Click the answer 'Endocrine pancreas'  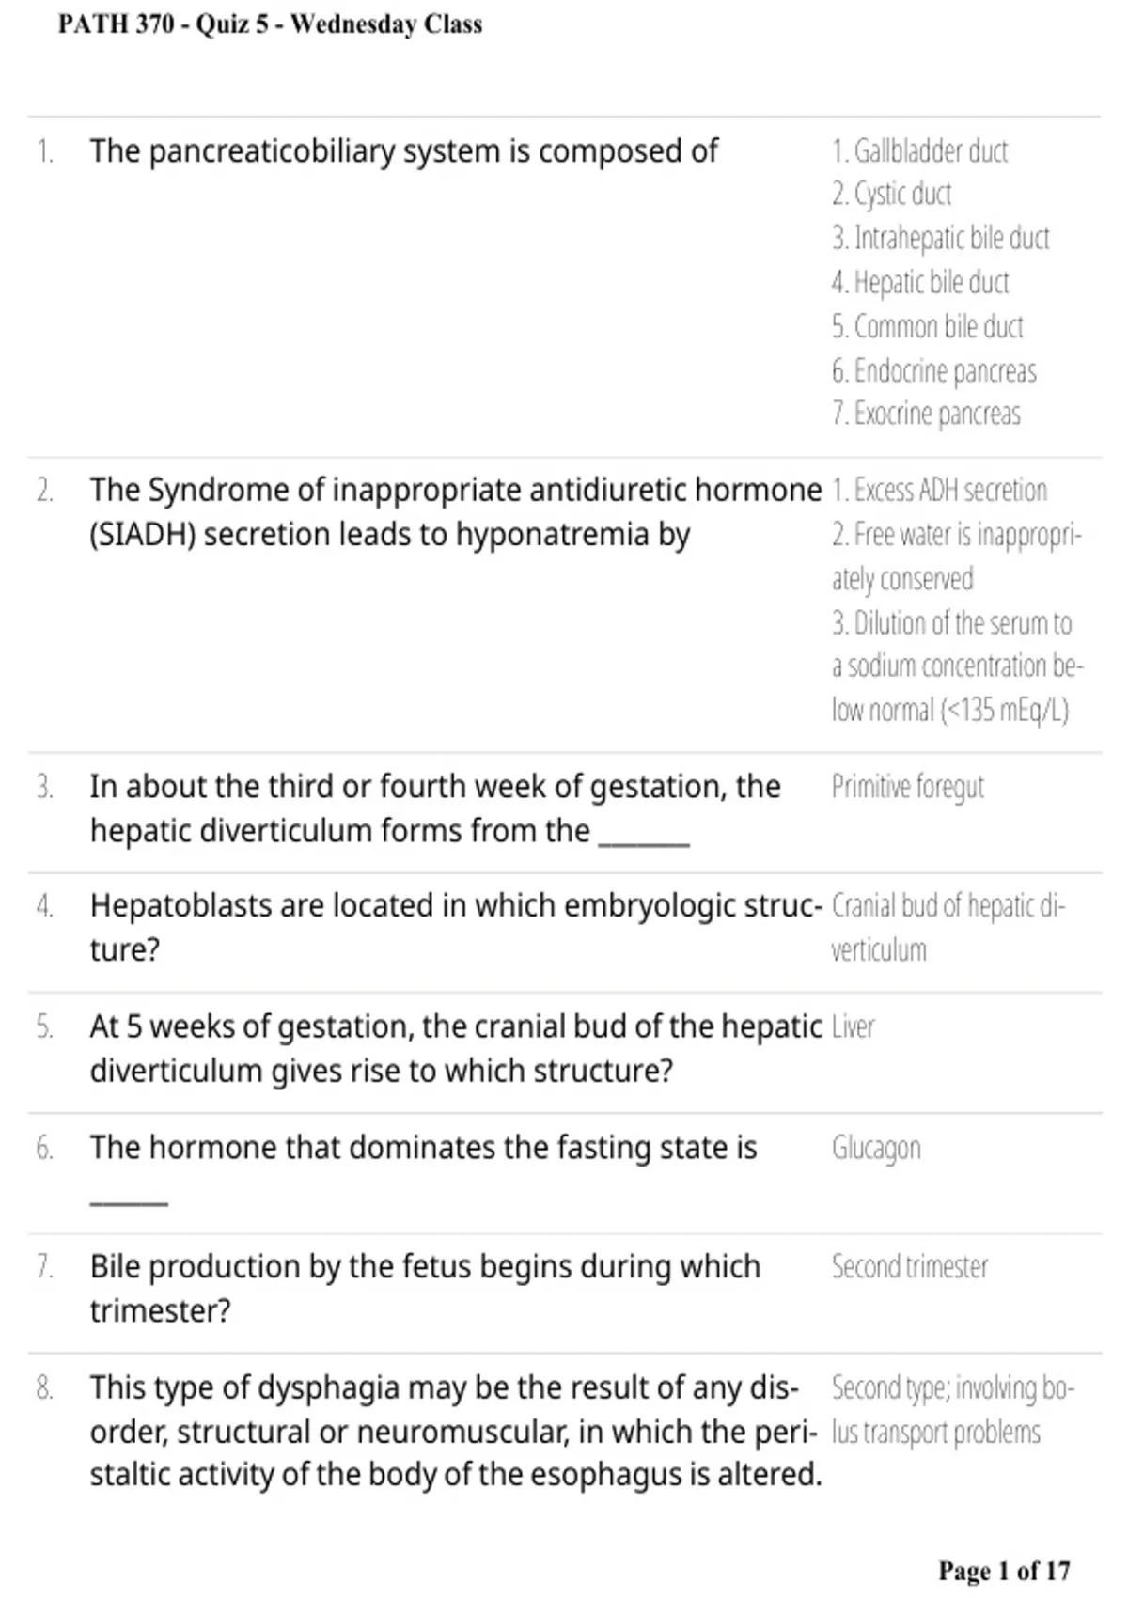click(933, 370)
